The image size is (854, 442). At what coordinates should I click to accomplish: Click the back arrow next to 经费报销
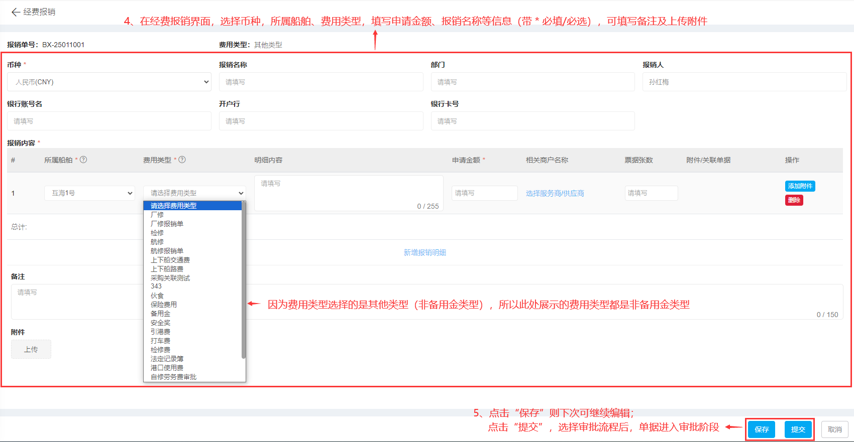pos(16,12)
